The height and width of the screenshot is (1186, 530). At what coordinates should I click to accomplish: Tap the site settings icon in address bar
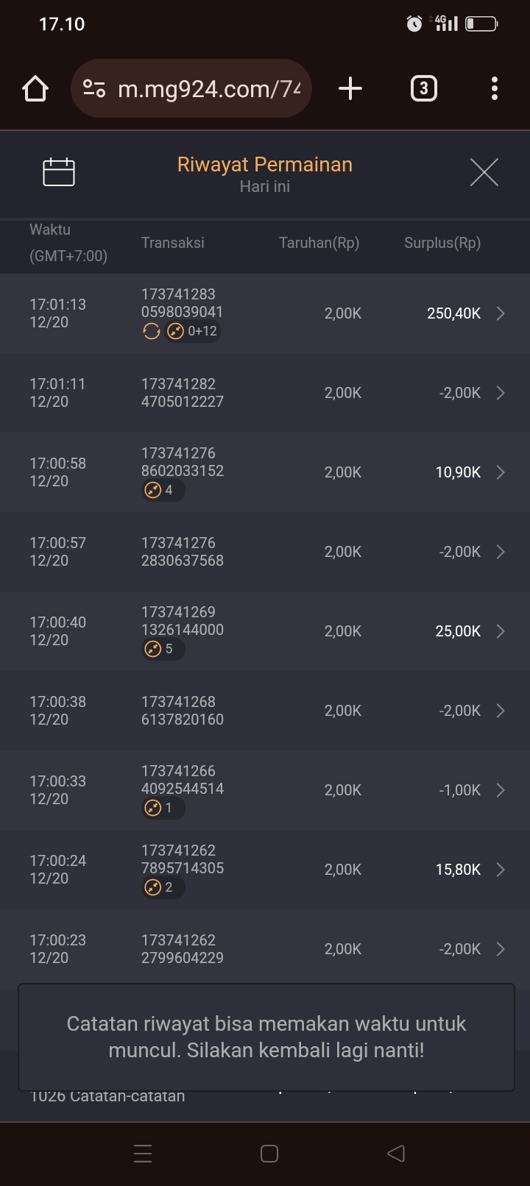[x=93, y=89]
